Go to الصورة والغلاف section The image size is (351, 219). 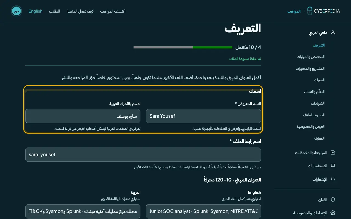point(314,115)
